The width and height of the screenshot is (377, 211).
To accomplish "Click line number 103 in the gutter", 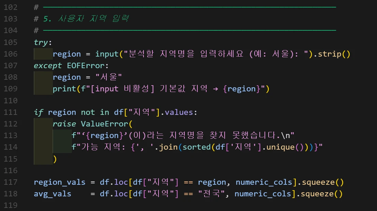I will click(11, 19).
